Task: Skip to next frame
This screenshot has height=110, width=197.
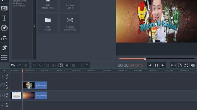Action: point(163,65)
